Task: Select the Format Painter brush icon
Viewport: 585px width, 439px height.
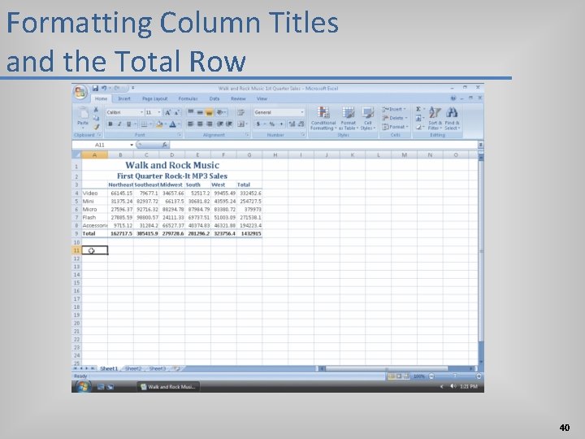Action: click(96, 127)
